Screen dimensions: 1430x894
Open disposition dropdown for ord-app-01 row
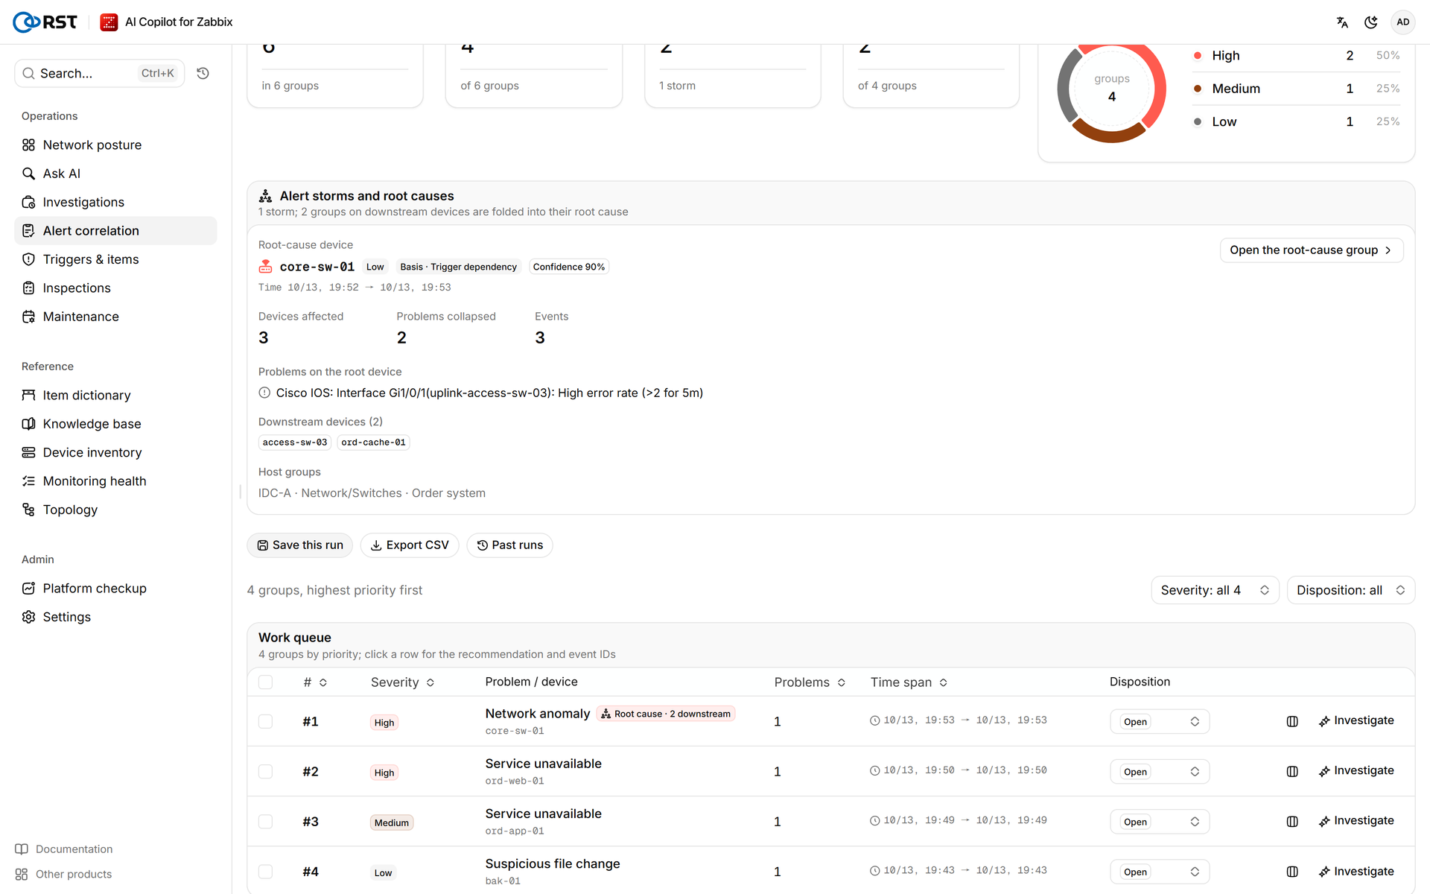click(1159, 821)
